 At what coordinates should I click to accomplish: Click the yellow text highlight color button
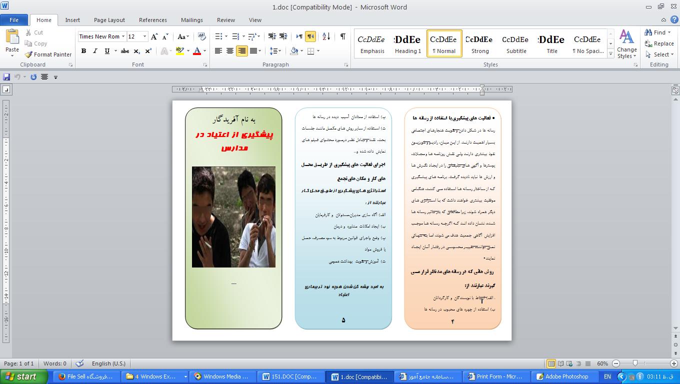pos(179,51)
